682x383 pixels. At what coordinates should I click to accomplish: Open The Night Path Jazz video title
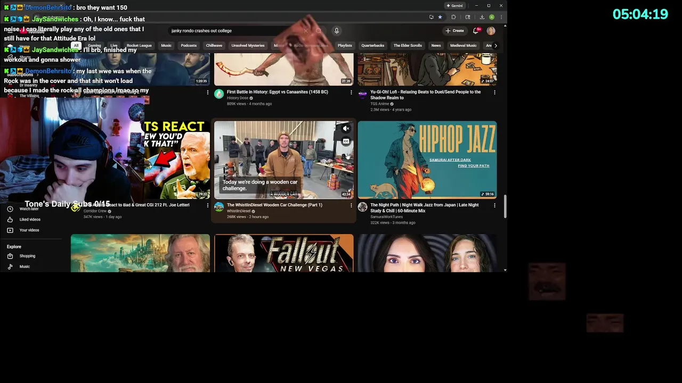pyautogui.click(x=424, y=207)
